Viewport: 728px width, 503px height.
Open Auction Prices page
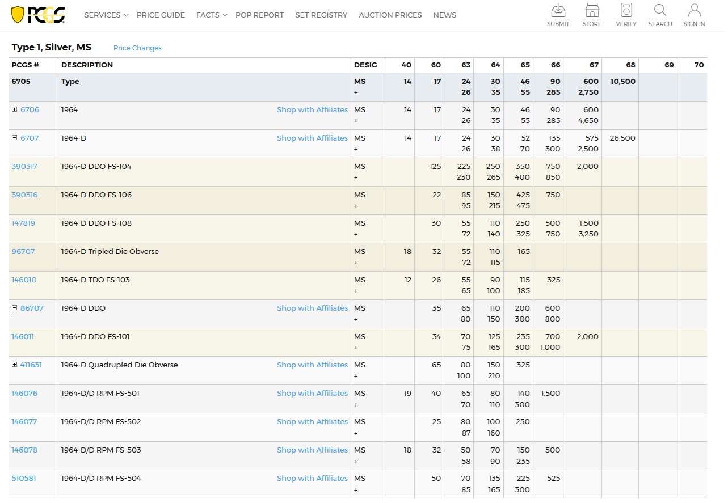390,15
